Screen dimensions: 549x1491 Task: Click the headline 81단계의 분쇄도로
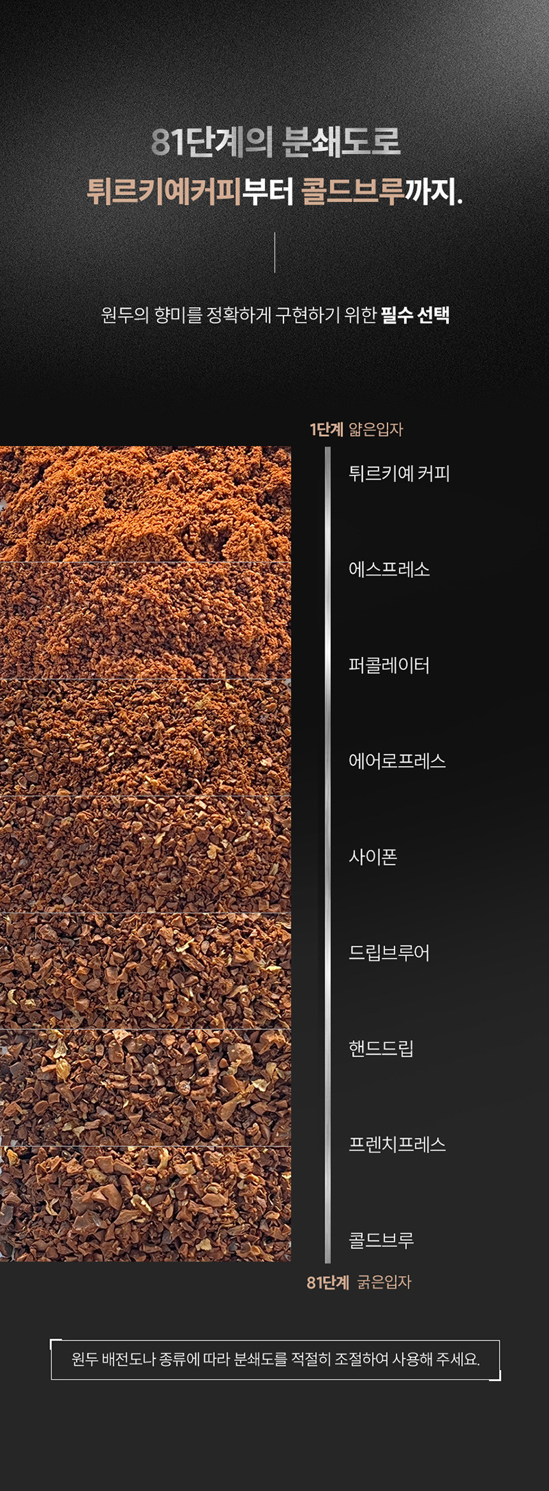coord(275,142)
